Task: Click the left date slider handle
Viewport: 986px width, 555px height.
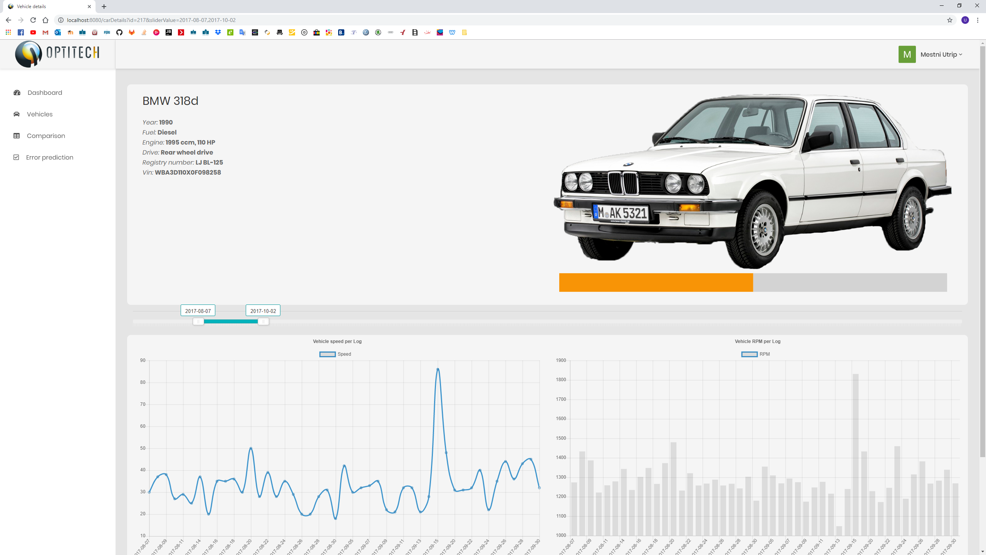Action: 198,321
